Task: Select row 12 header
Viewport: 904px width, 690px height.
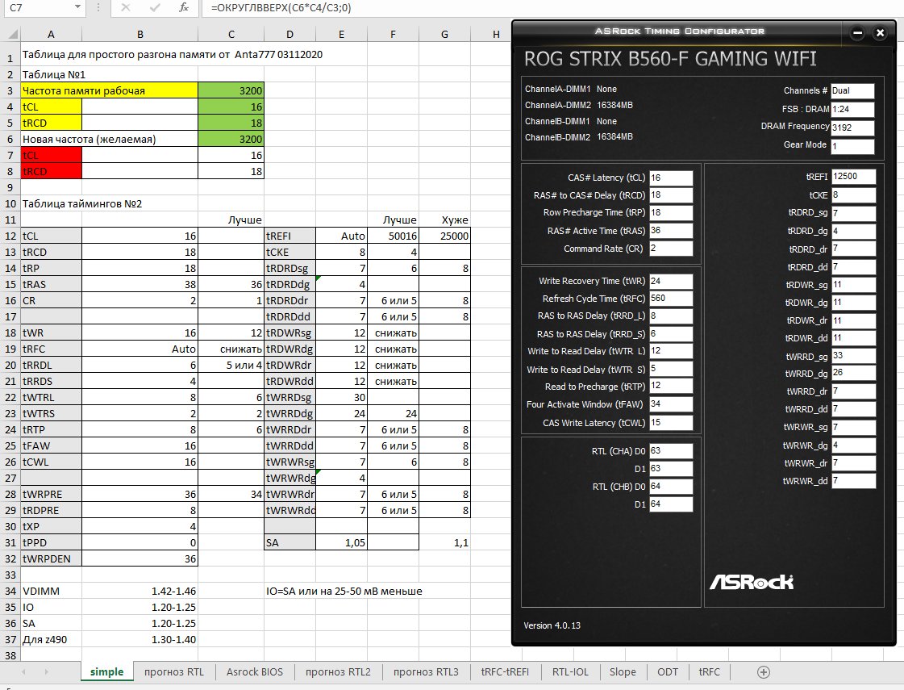Action: [10, 236]
